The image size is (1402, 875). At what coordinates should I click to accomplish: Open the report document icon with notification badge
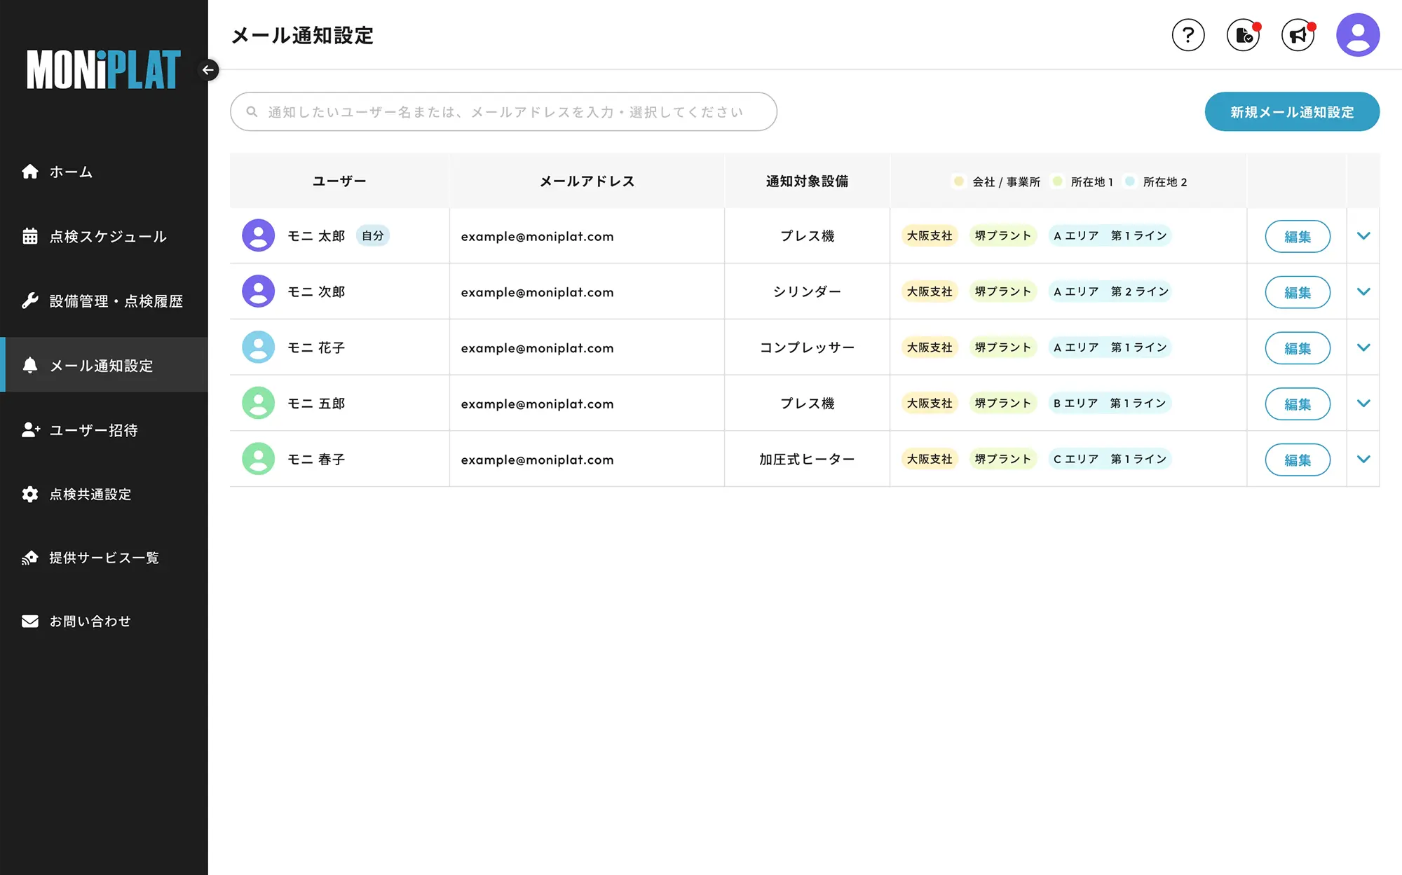click(x=1243, y=34)
